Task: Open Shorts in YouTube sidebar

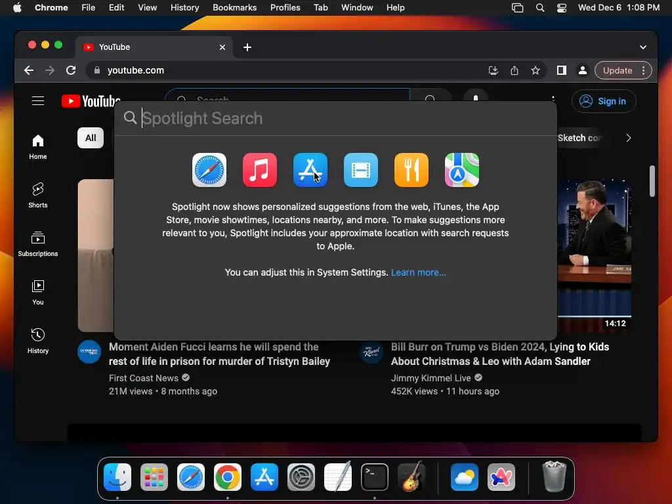Action: pyautogui.click(x=38, y=196)
